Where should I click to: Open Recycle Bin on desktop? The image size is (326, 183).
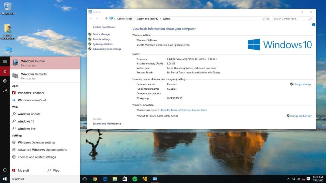8,8
